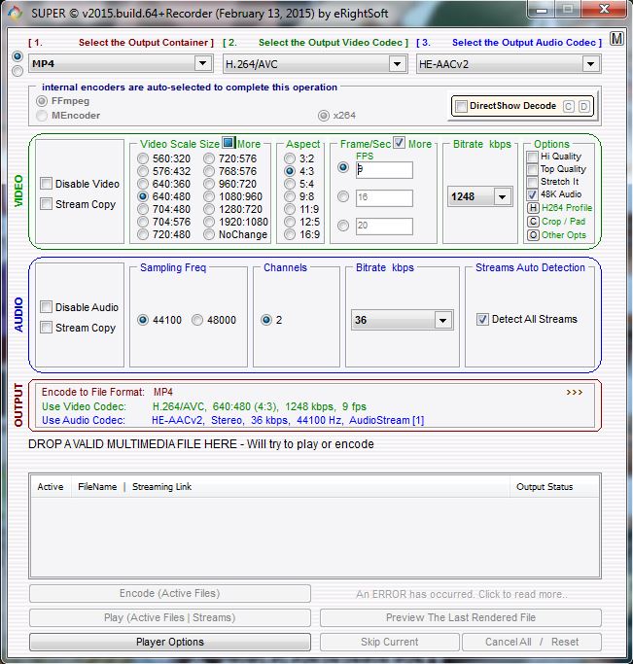Enable the Disable Video checkbox
The image size is (633, 664).
pyautogui.click(x=47, y=184)
